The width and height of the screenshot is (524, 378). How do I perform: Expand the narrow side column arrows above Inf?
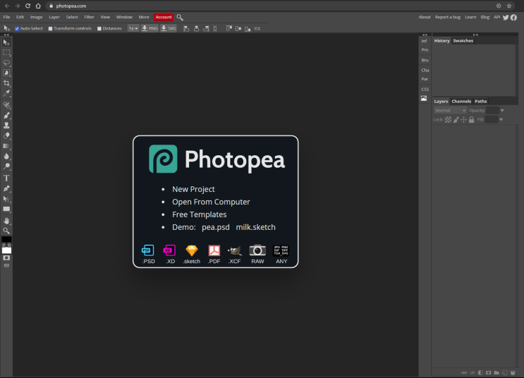tap(425, 35)
